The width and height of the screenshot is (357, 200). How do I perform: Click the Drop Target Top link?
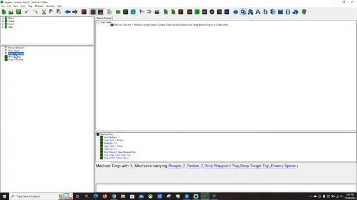point(255,166)
